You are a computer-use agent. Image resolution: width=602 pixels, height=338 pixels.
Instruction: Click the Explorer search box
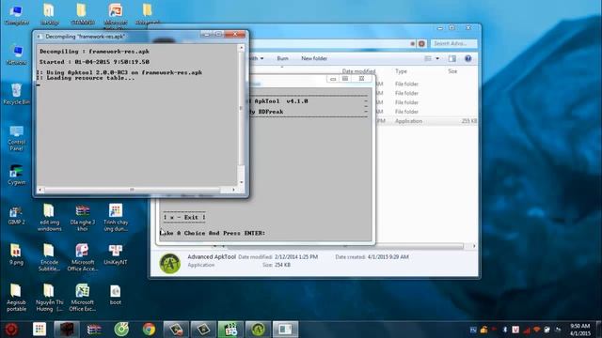pos(453,44)
